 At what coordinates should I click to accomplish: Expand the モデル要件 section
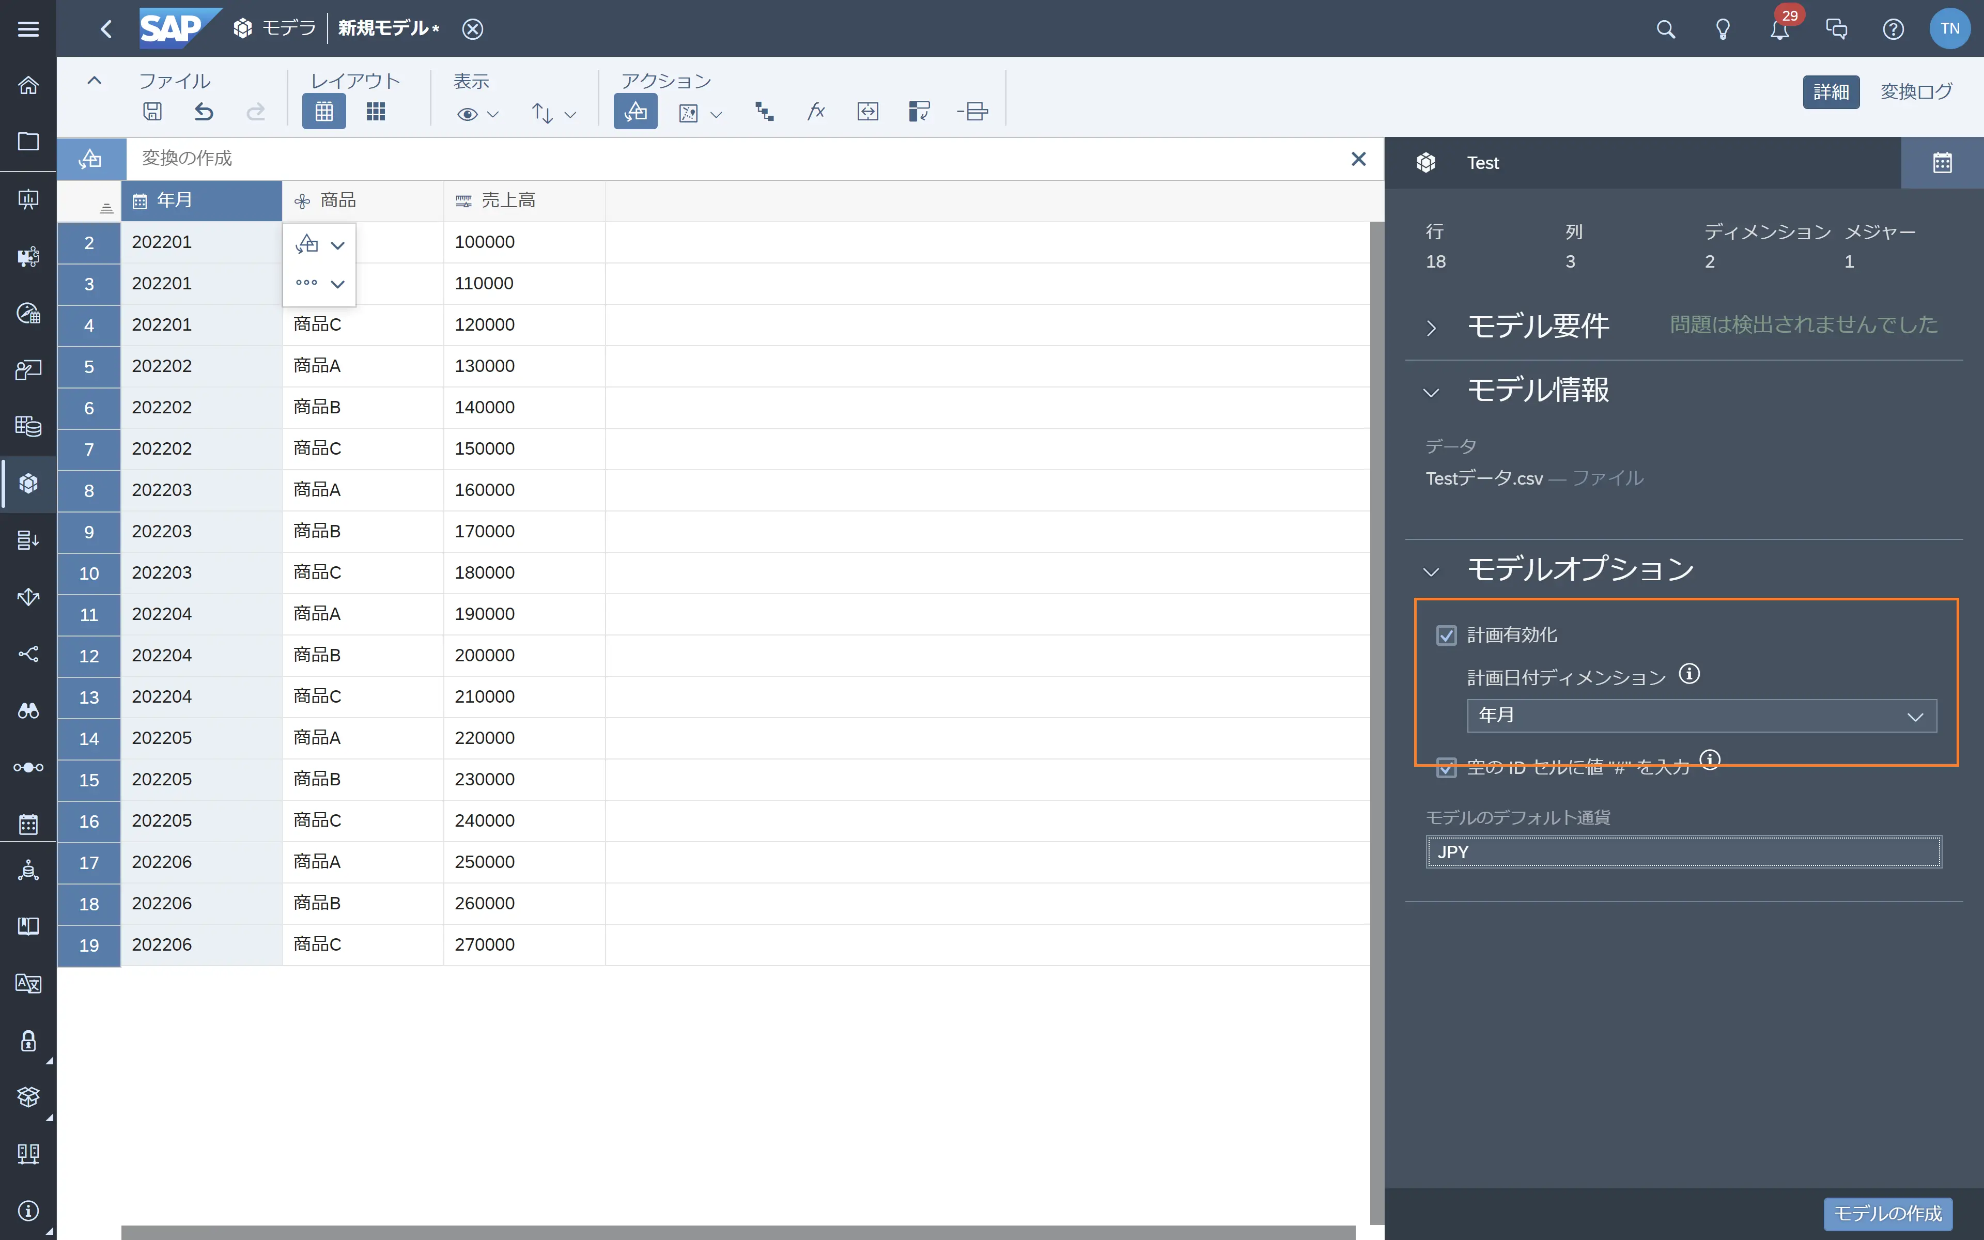point(1431,328)
